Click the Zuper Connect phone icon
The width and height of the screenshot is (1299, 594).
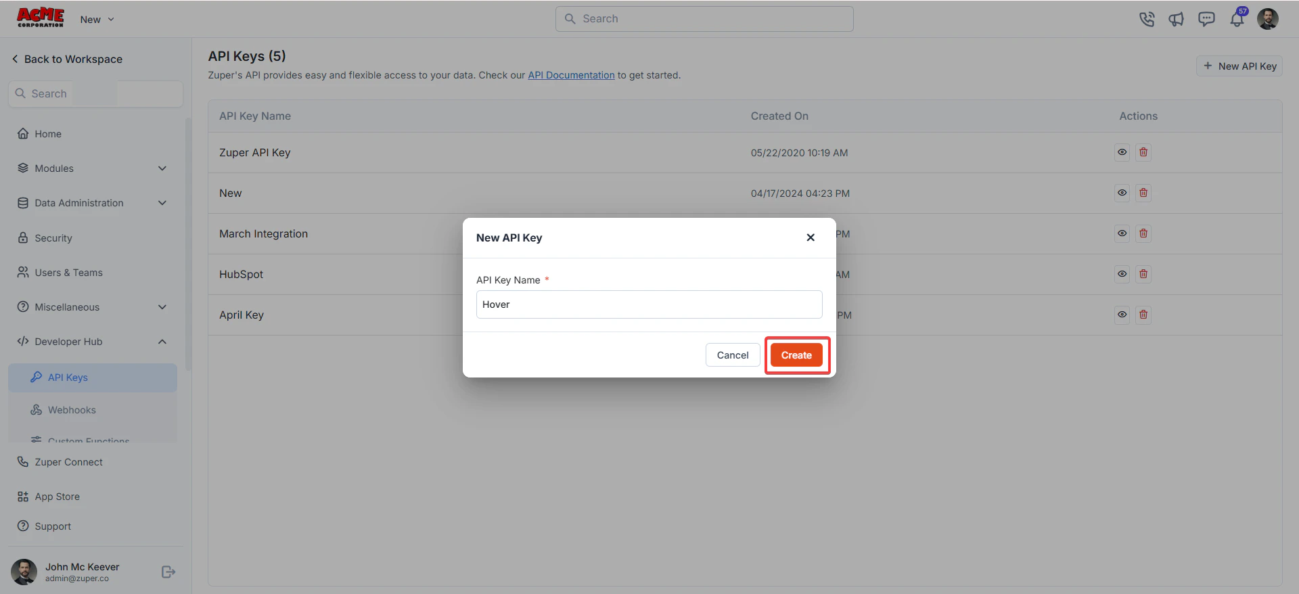click(23, 462)
